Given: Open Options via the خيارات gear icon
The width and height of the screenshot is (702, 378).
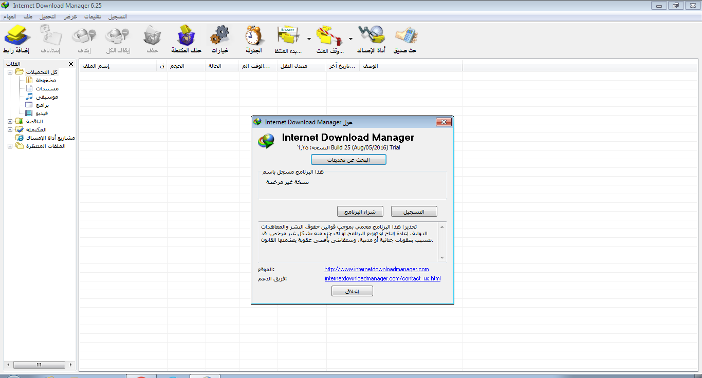Looking at the screenshot, I should click(x=220, y=36).
